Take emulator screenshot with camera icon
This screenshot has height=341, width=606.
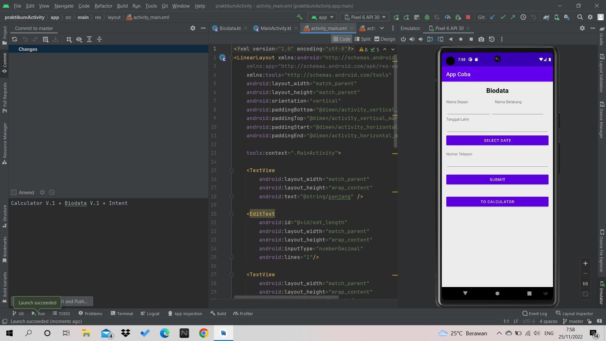481,39
